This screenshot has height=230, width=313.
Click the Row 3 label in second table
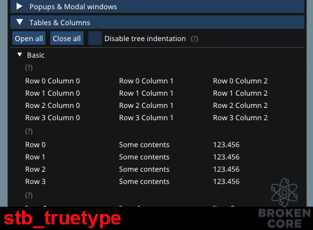(36, 182)
